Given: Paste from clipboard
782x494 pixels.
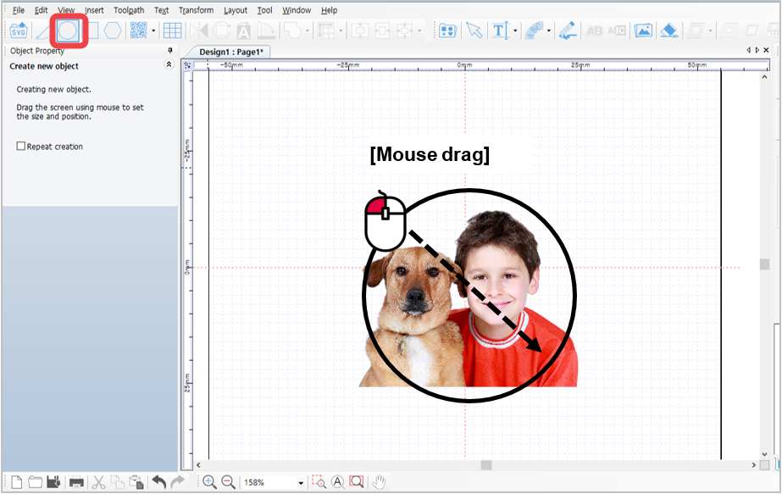Looking at the screenshot, I should 136,482.
